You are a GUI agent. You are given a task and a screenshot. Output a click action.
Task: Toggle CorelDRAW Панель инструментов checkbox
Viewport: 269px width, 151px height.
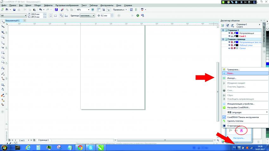pos(224,117)
